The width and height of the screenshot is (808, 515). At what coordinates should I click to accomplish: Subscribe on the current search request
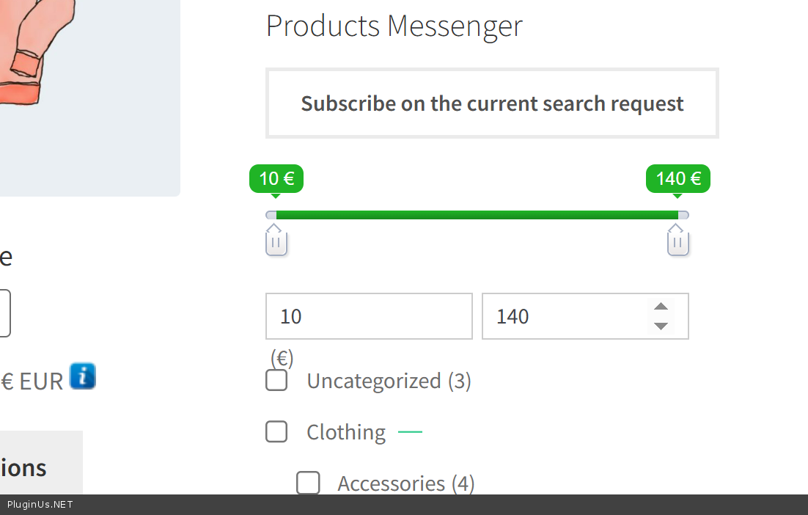[x=492, y=103]
